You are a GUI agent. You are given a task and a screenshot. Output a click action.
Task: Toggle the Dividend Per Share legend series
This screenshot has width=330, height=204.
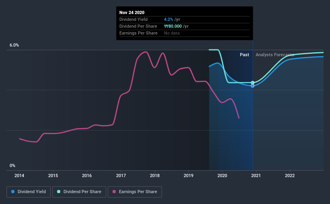coord(79,192)
